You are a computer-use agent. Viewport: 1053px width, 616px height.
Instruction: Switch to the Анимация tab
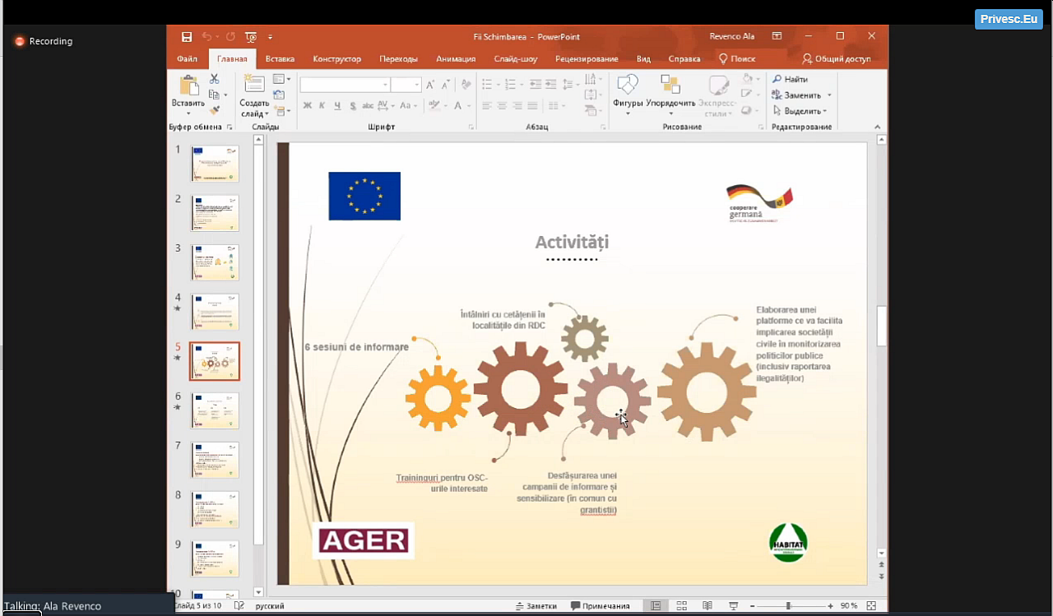click(x=455, y=59)
